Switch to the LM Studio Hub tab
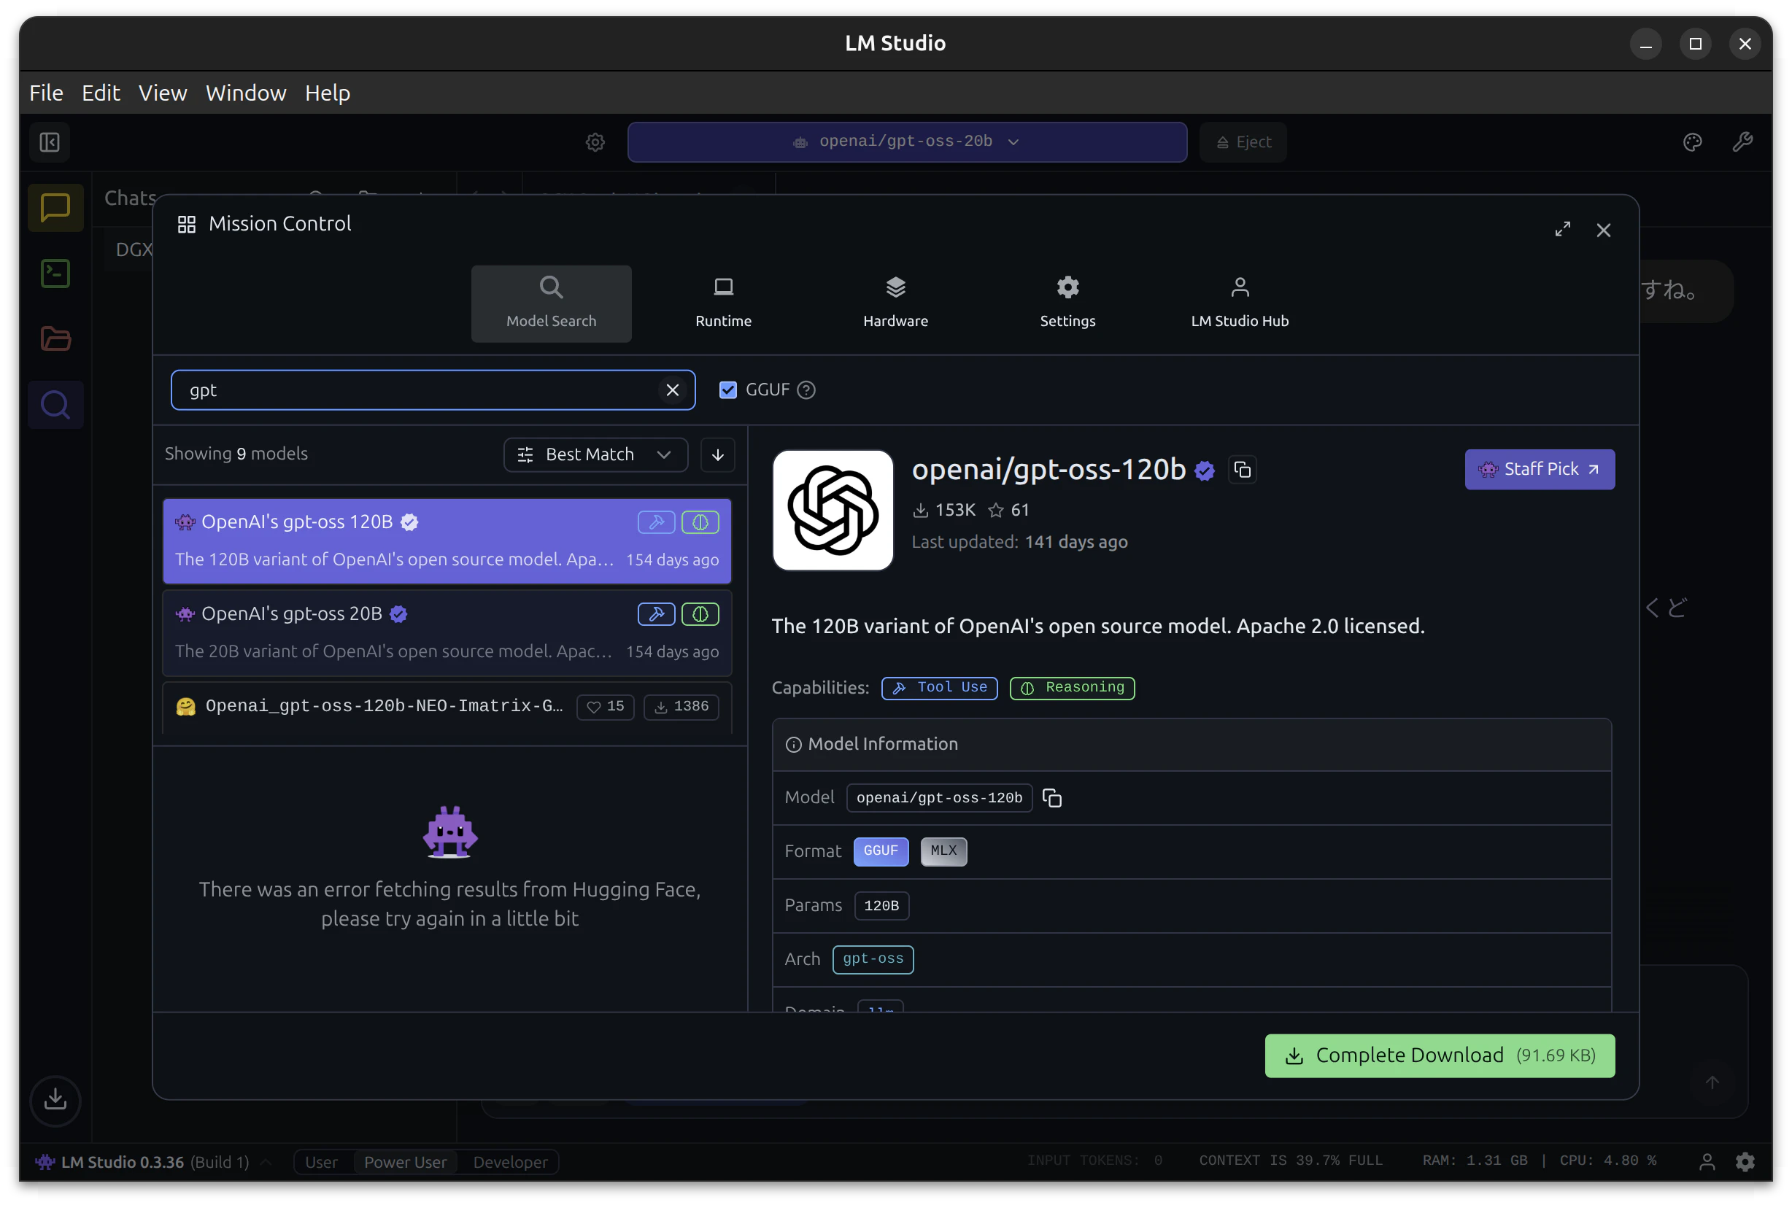The image size is (1792, 1205). click(x=1239, y=303)
